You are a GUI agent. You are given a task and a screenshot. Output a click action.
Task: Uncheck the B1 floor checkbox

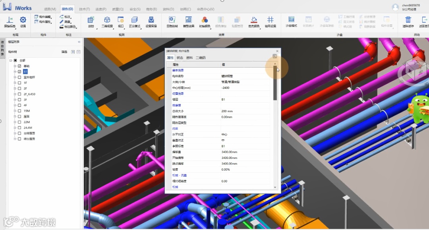(x=19, y=72)
